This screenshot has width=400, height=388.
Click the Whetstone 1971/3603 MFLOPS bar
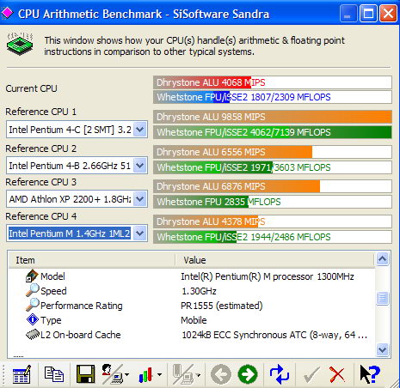click(x=273, y=167)
